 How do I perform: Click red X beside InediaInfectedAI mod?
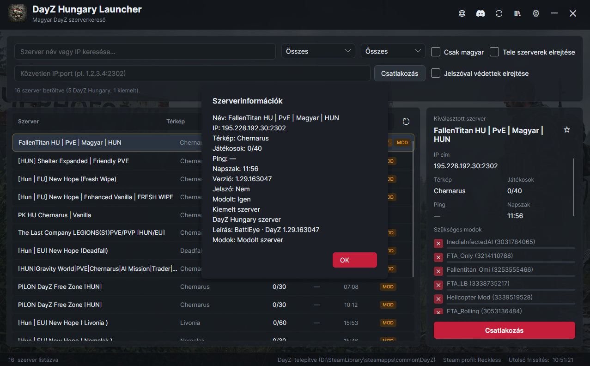tap(438, 244)
